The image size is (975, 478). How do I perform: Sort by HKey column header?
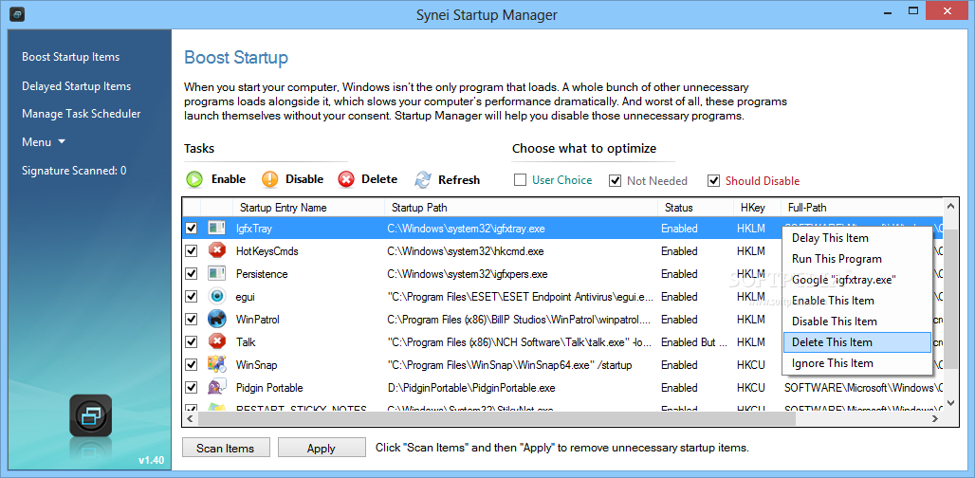point(757,208)
